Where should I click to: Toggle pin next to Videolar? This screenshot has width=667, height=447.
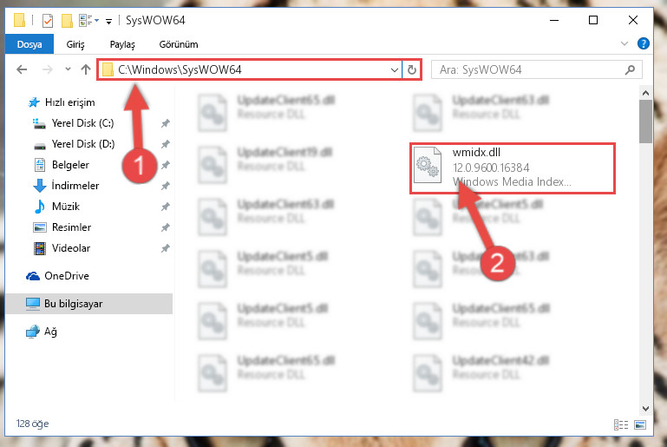[165, 248]
